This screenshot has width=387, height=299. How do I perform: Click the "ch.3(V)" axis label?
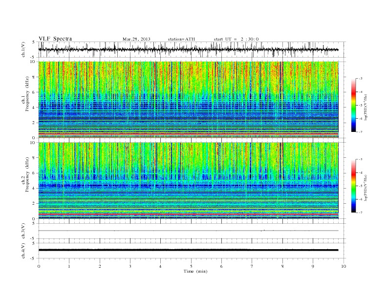click(23, 231)
